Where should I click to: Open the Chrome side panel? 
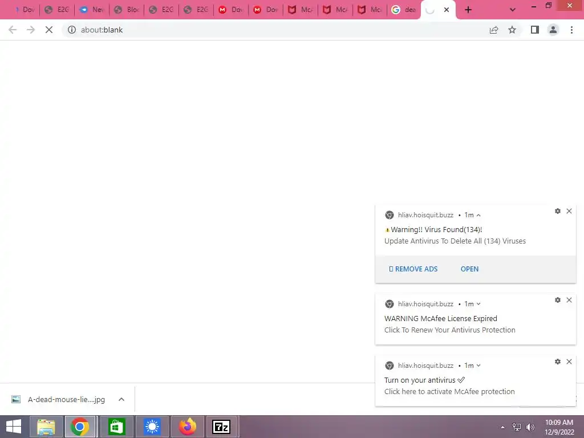(535, 30)
